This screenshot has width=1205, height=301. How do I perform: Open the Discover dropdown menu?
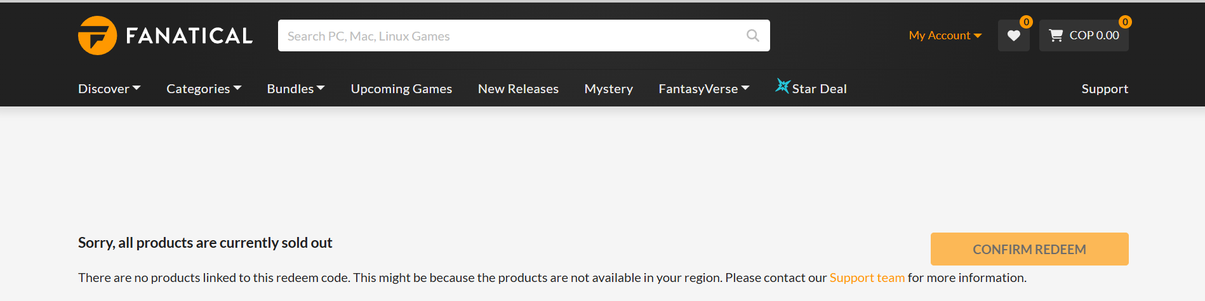click(109, 89)
